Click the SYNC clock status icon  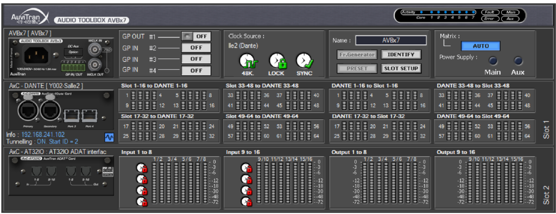(x=305, y=61)
